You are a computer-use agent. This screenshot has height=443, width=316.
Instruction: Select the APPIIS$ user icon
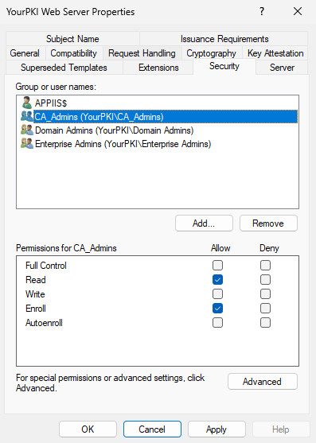click(x=27, y=103)
